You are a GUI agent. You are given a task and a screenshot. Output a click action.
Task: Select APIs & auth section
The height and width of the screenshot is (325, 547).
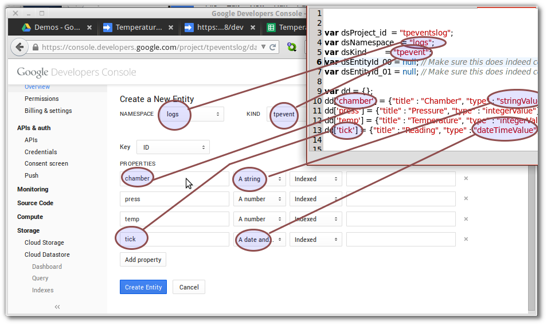click(x=34, y=128)
